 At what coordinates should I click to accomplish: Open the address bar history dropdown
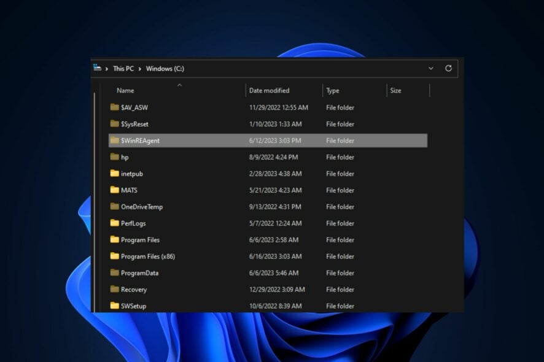tap(430, 68)
